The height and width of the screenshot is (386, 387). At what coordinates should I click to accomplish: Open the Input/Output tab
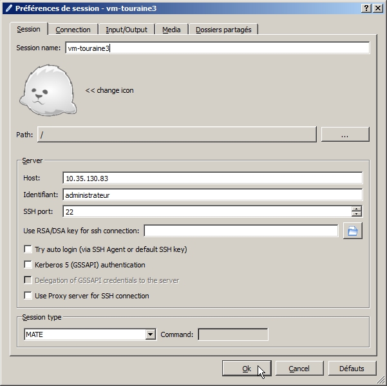[x=126, y=30]
